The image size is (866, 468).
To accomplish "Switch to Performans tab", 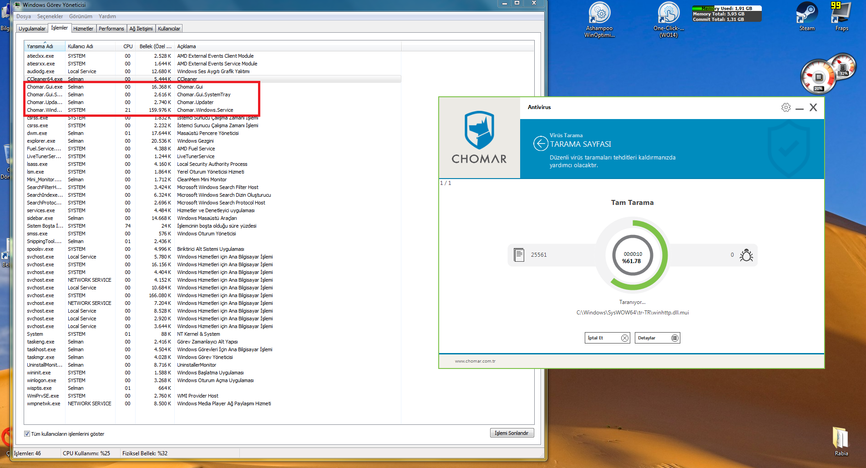I will 111,29.
